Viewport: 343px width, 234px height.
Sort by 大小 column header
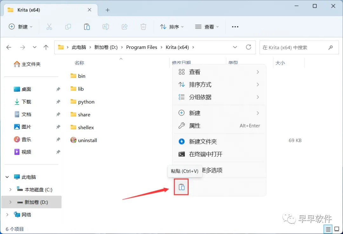tap(280, 63)
